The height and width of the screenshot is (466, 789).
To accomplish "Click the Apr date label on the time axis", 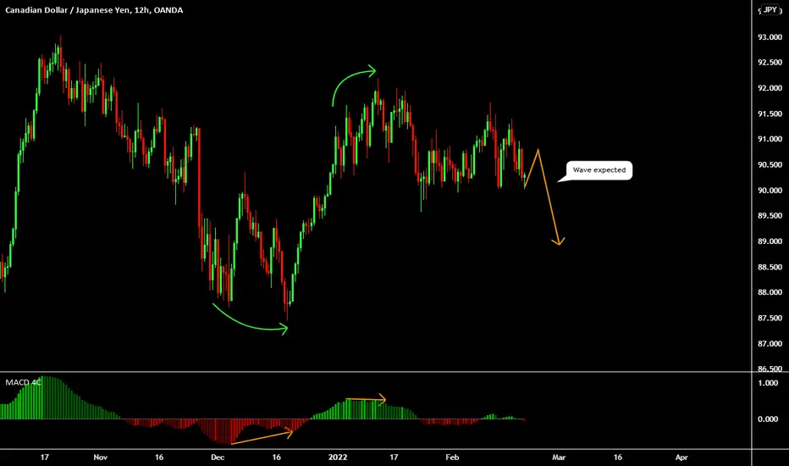I will coord(681,458).
